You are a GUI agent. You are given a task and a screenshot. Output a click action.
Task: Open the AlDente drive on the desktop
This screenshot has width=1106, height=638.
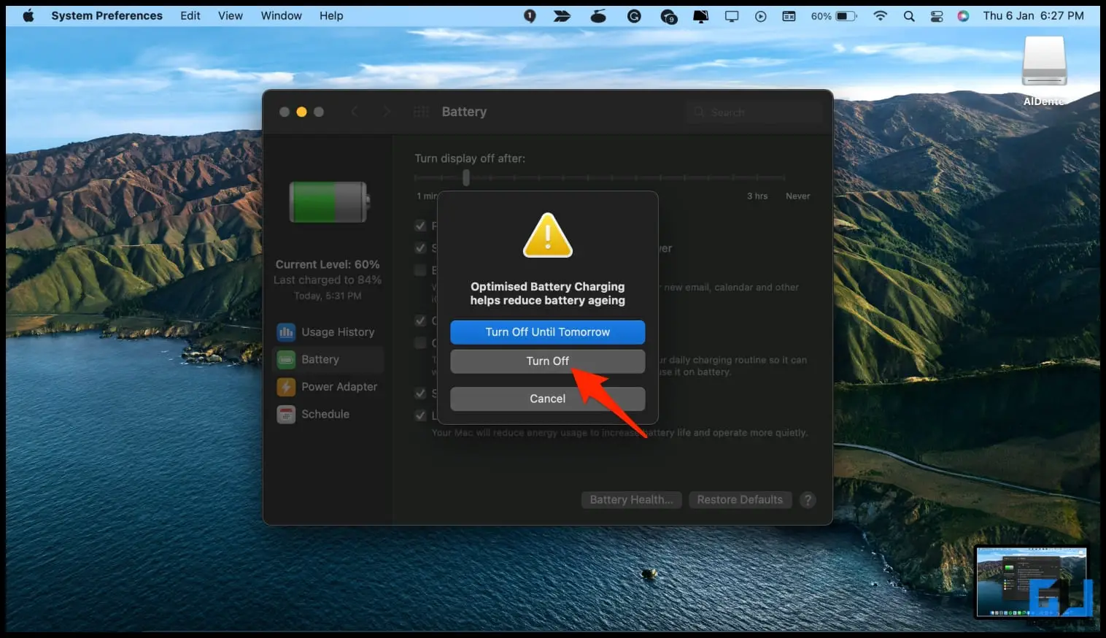(1044, 71)
